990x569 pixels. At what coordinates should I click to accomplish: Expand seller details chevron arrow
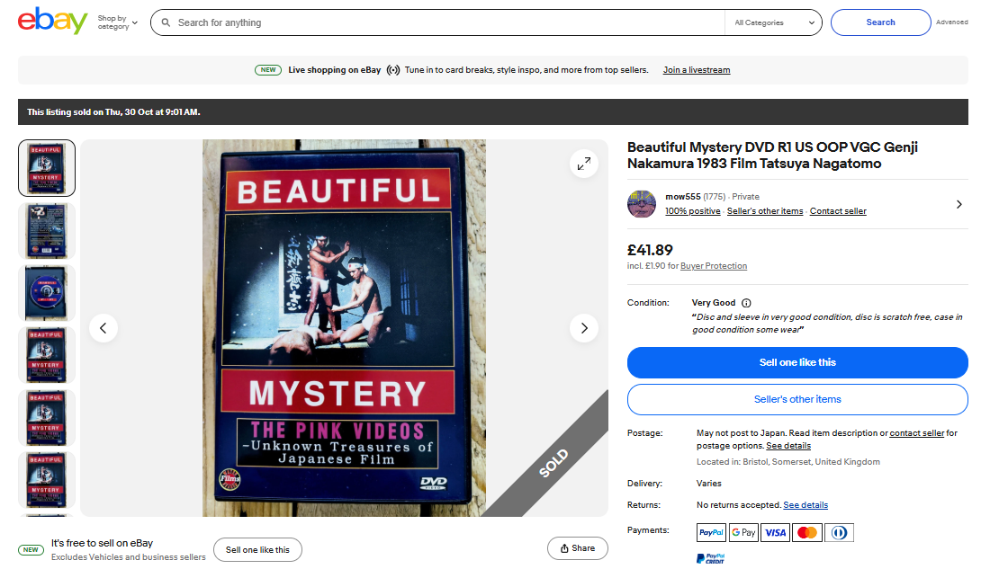pos(958,204)
